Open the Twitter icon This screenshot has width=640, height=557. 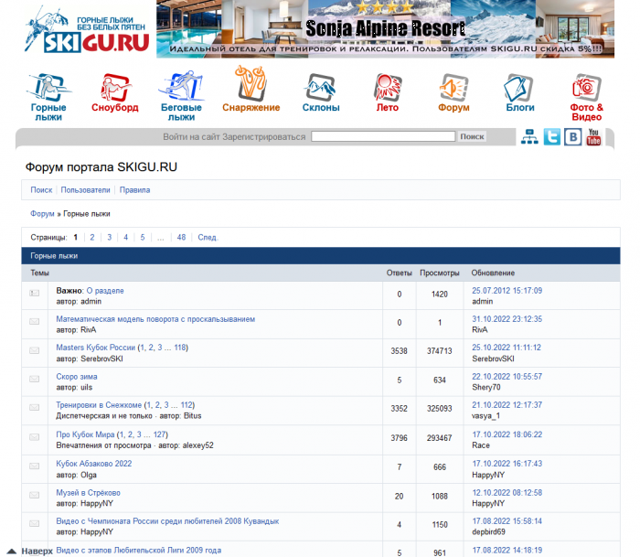[552, 137]
